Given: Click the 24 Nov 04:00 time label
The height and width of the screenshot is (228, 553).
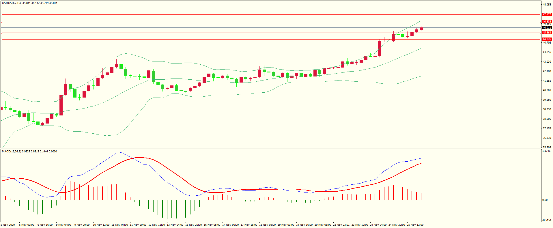Looking at the screenshot, I should [378, 225].
